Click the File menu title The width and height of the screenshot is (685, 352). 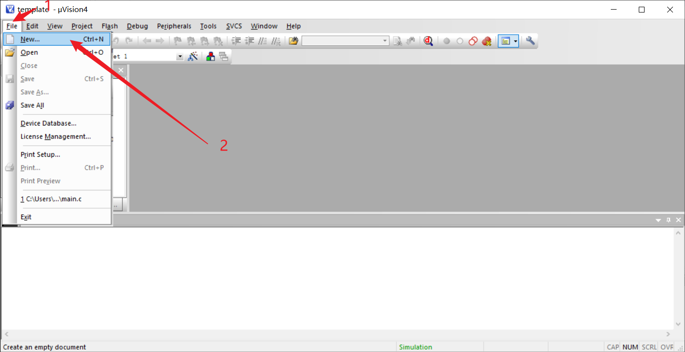pos(12,26)
